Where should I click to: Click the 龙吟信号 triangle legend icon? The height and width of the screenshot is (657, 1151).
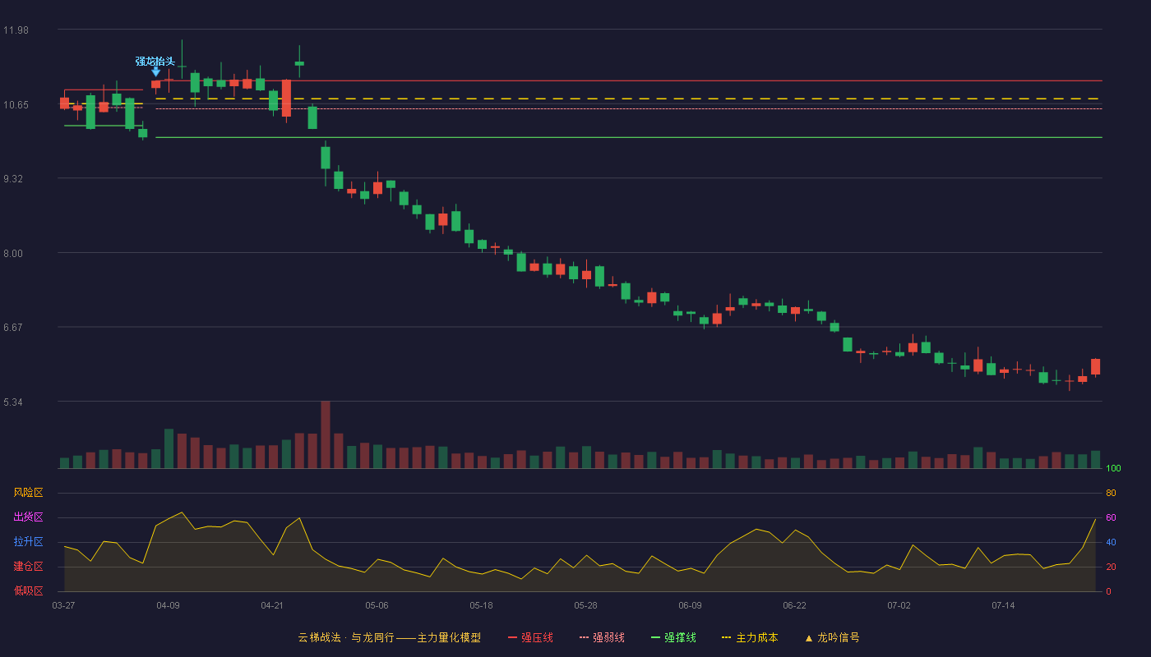tap(809, 638)
